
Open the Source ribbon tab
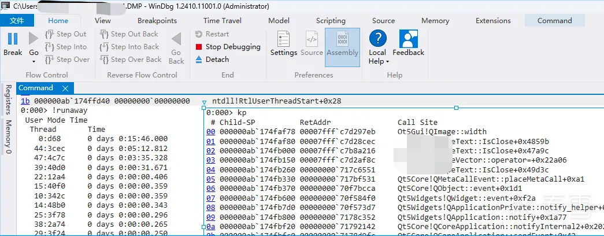[383, 21]
